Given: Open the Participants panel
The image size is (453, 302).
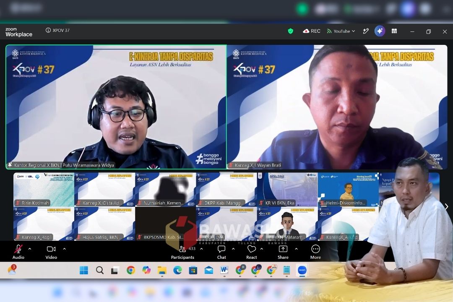Looking at the screenshot, I should pyautogui.click(x=182, y=252).
